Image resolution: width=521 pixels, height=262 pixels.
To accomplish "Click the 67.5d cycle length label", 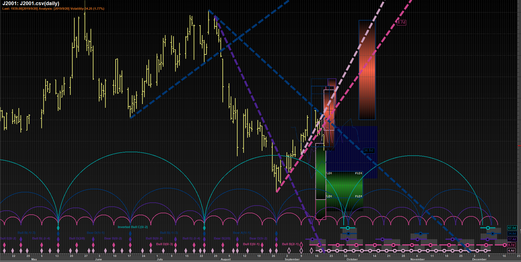I will 512,228.
